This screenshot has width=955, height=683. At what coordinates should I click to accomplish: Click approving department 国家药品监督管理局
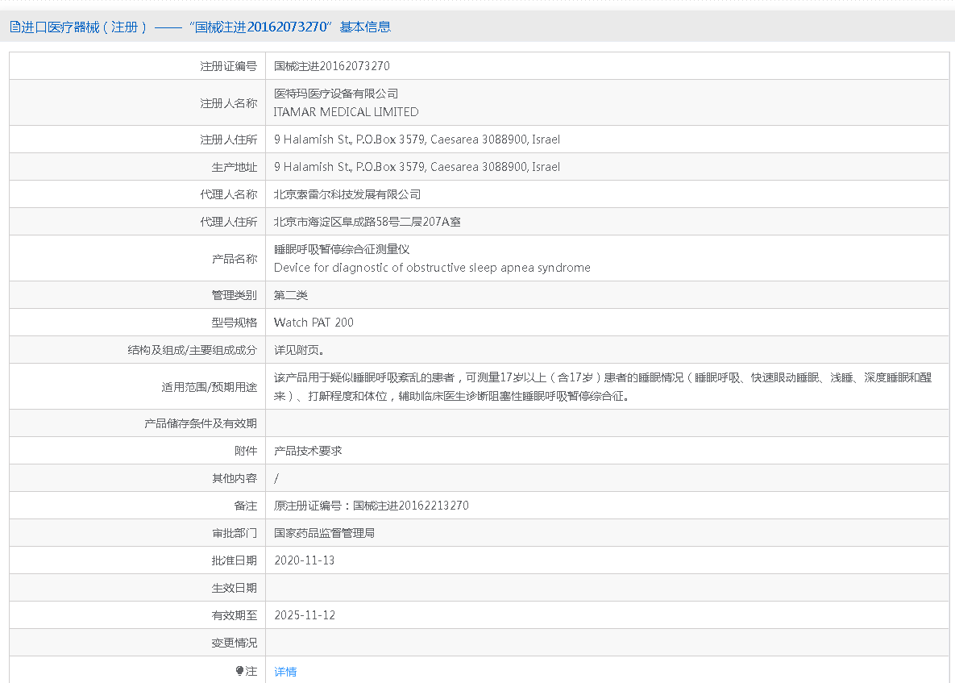pos(324,533)
